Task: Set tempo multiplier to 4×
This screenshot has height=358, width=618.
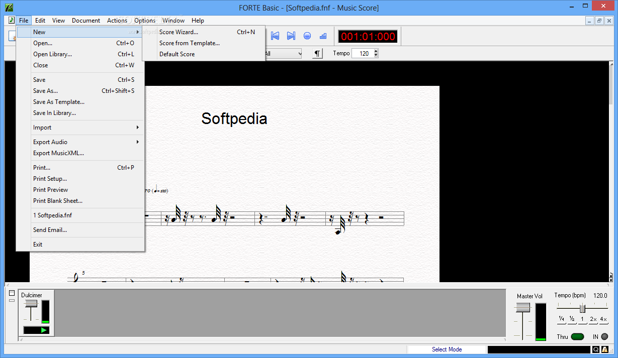Action: pos(603,319)
